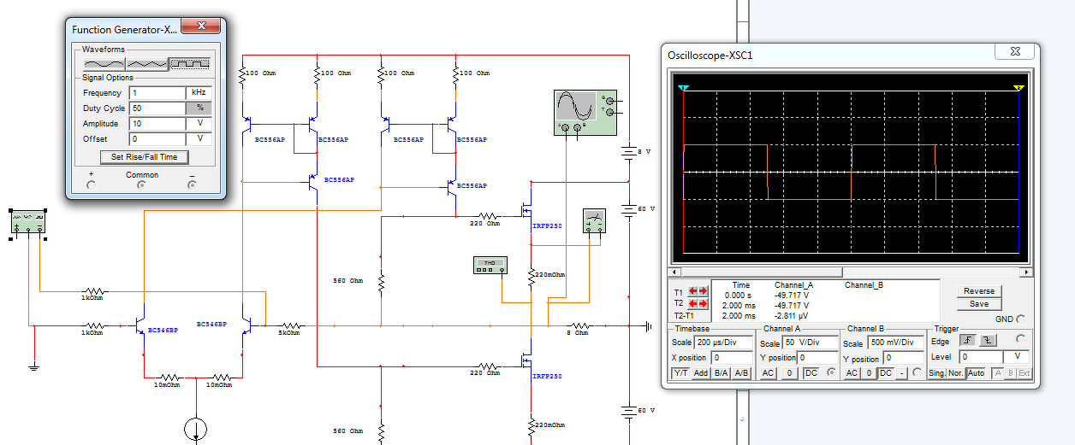Select the + terminal radio in Function Generator
This screenshot has height=445, width=1075.
click(x=92, y=185)
